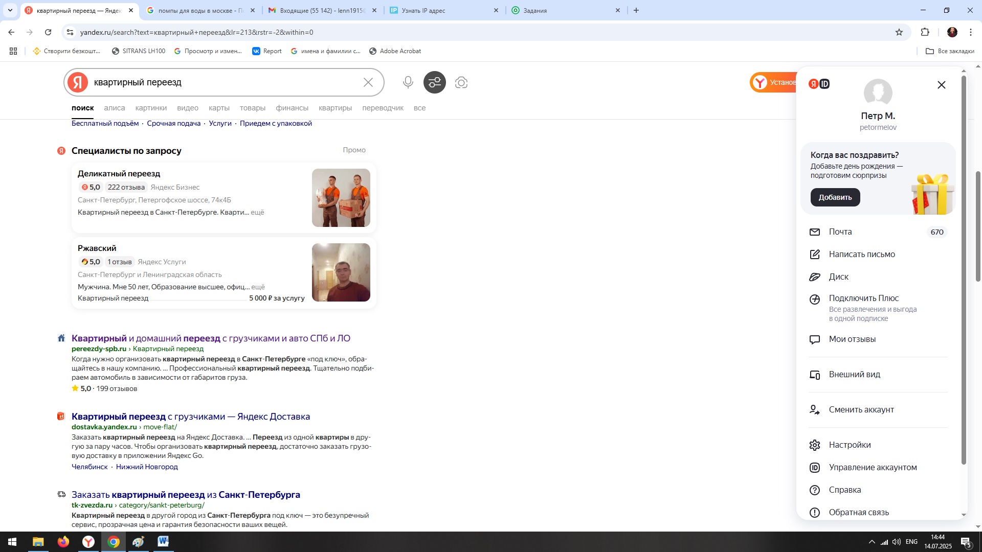Open the Ржавский specialist listing

(97, 248)
